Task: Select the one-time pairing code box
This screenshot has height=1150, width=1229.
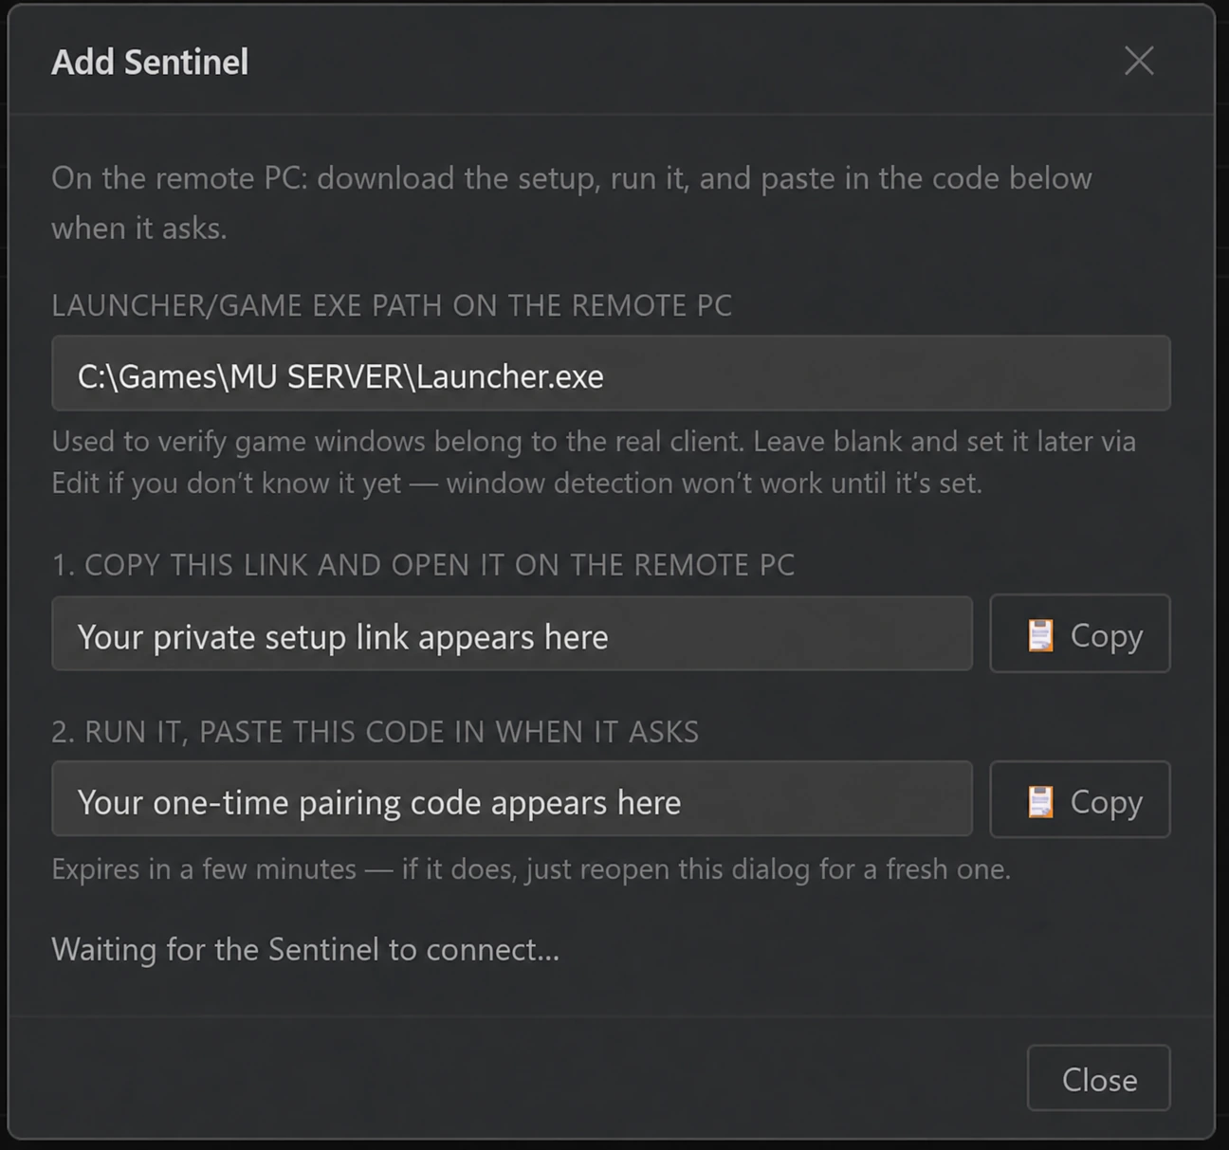Action: pyautogui.click(x=512, y=799)
